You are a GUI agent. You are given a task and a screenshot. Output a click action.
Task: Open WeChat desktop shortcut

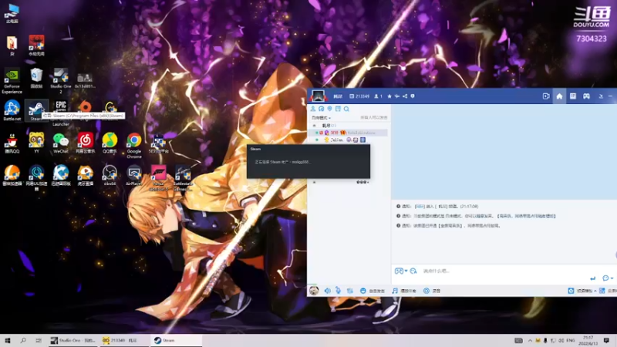[x=61, y=143]
